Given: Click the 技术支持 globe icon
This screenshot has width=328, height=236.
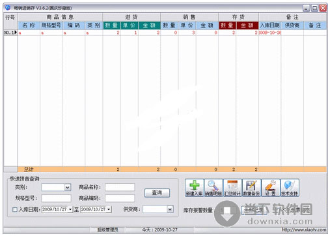Looking at the screenshot, I should 290,188.
